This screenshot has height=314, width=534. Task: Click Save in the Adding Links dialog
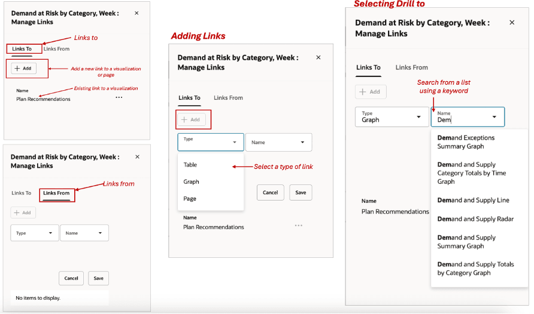(x=301, y=192)
